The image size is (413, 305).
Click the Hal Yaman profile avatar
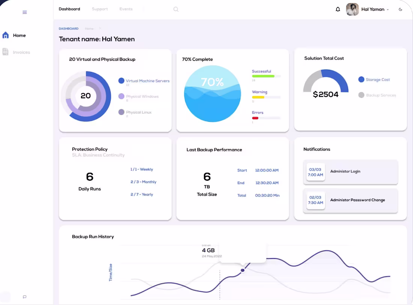click(x=352, y=9)
